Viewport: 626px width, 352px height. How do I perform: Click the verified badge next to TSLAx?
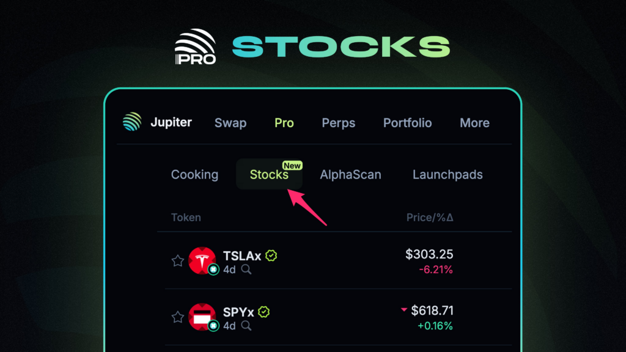271,255
